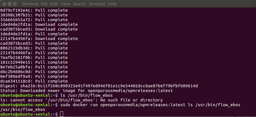Open the View menu
Screen dimensions: 256x117
[65, 4]
